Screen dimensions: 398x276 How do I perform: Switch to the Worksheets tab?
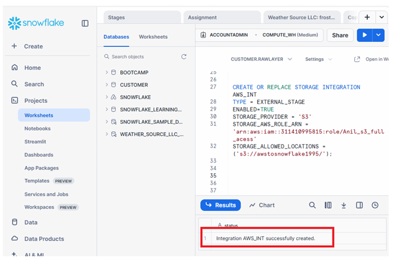point(153,37)
